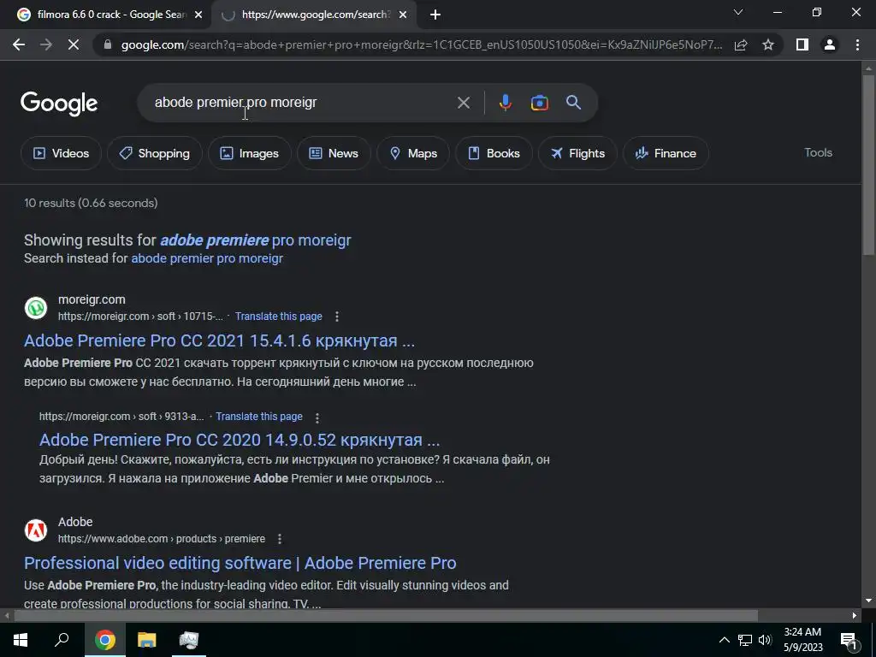Open options for Adobe result
This screenshot has width=876, height=657.
coord(280,539)
